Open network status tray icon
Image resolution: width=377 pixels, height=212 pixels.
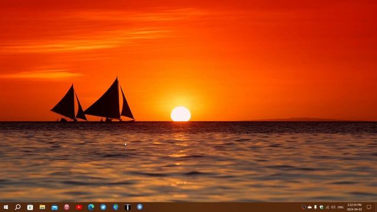328,207
